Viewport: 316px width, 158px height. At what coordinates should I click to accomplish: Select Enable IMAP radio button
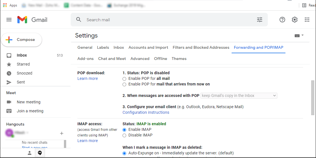124,130
